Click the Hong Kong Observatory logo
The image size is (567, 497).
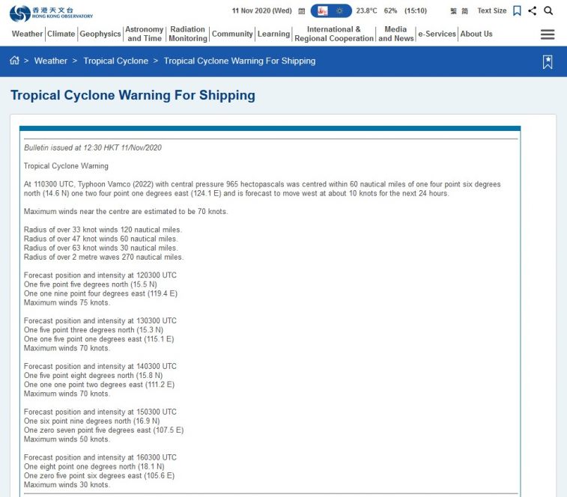pyautogui.click(x=51, y=13)
